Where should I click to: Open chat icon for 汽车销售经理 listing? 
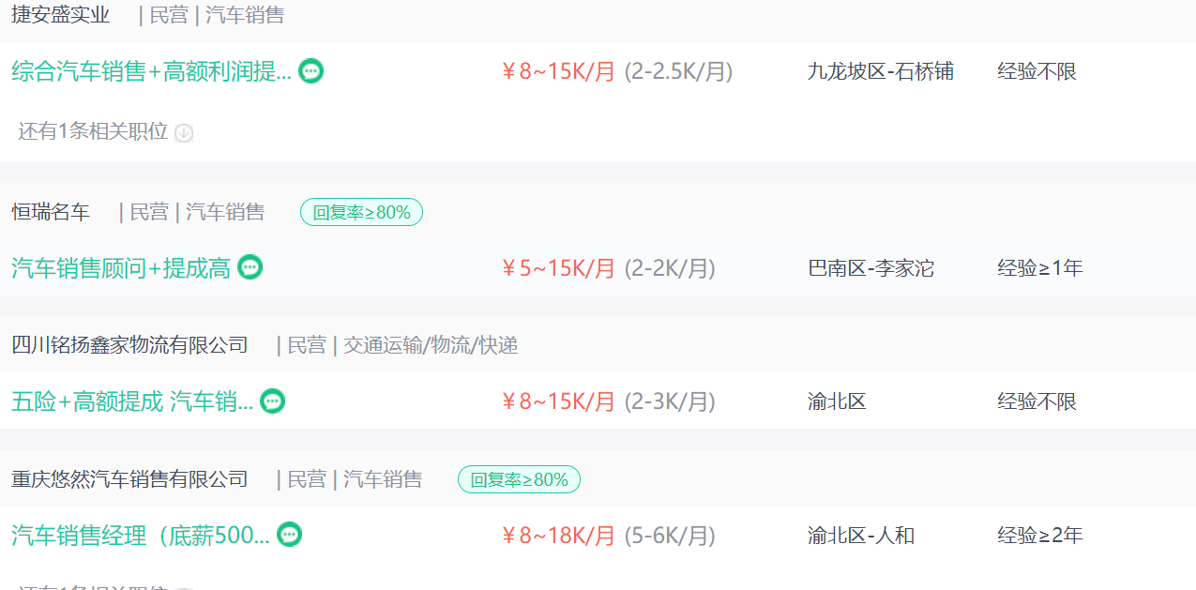290,535
